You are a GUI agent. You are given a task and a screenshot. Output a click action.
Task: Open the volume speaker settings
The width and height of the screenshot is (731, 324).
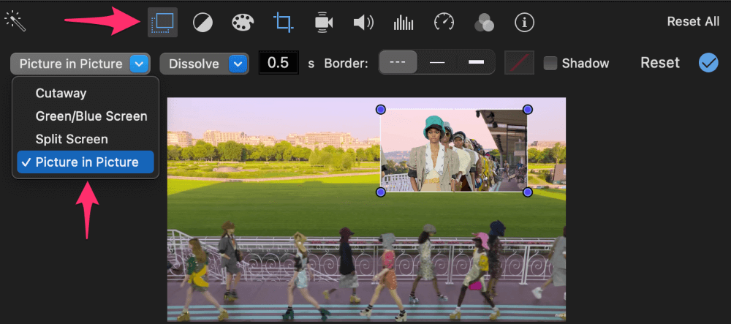pyautogui.click(x=363, y=23)
